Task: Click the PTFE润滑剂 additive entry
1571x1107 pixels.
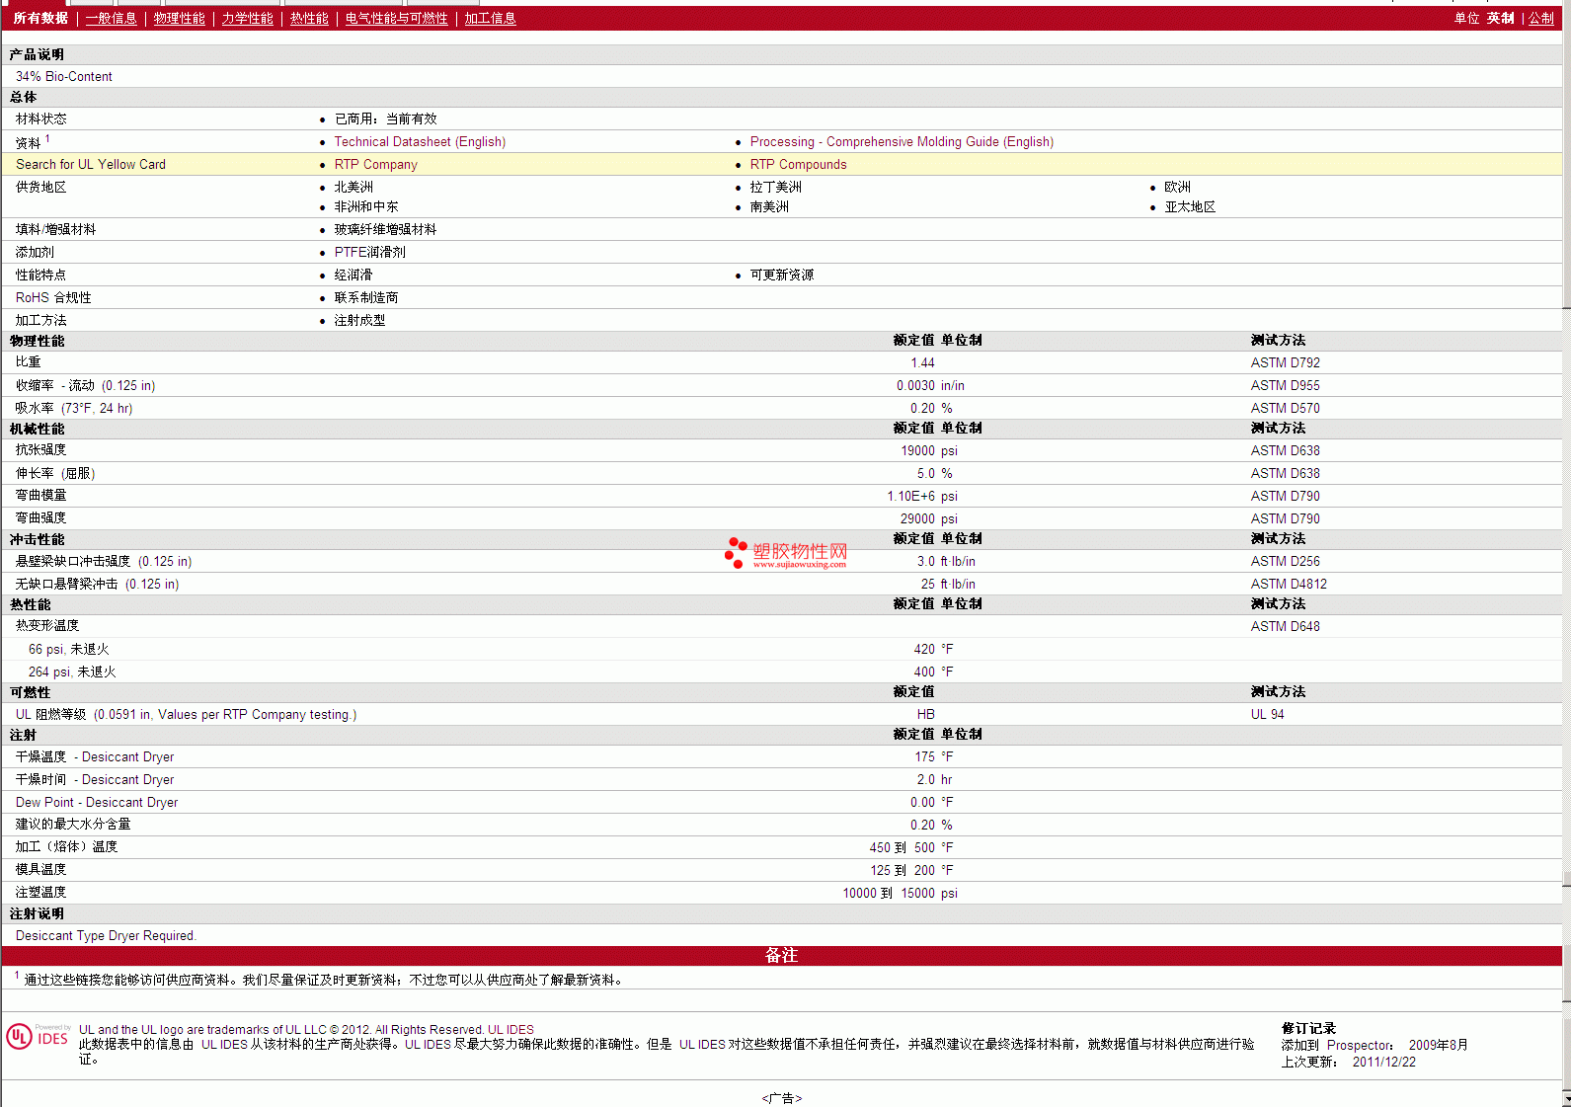Action: click(x=369, y=253)
